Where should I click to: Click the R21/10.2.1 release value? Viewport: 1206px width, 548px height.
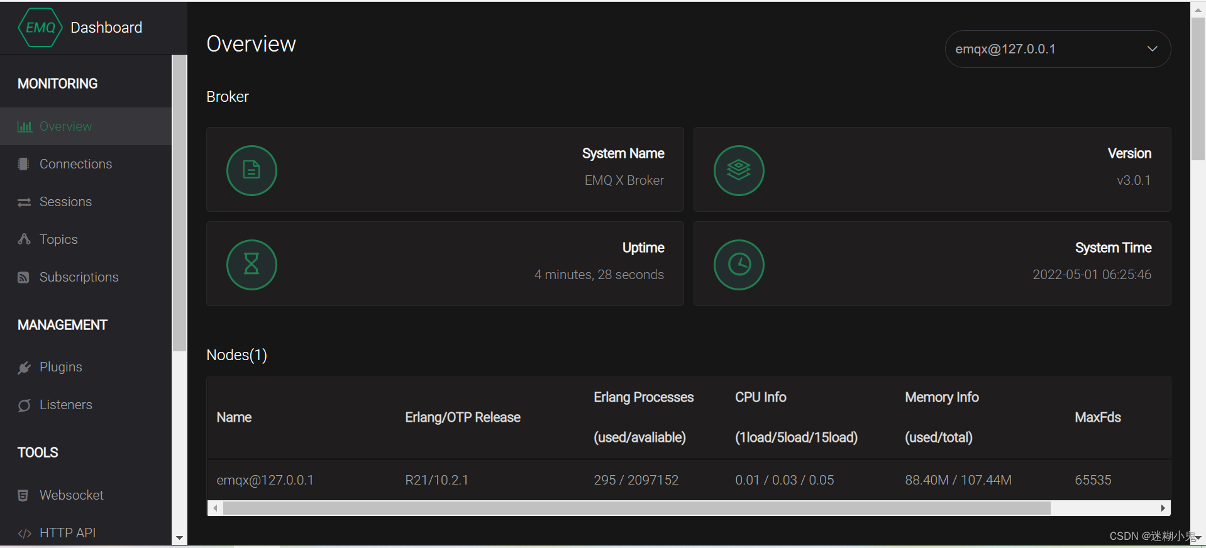point(436,480)
